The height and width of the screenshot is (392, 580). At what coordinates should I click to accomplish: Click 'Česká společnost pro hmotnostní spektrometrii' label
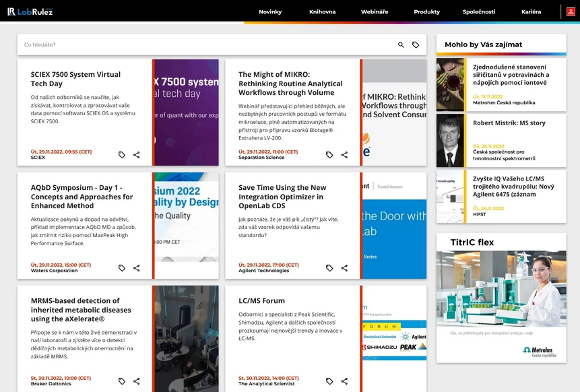(x=504, y=155)
